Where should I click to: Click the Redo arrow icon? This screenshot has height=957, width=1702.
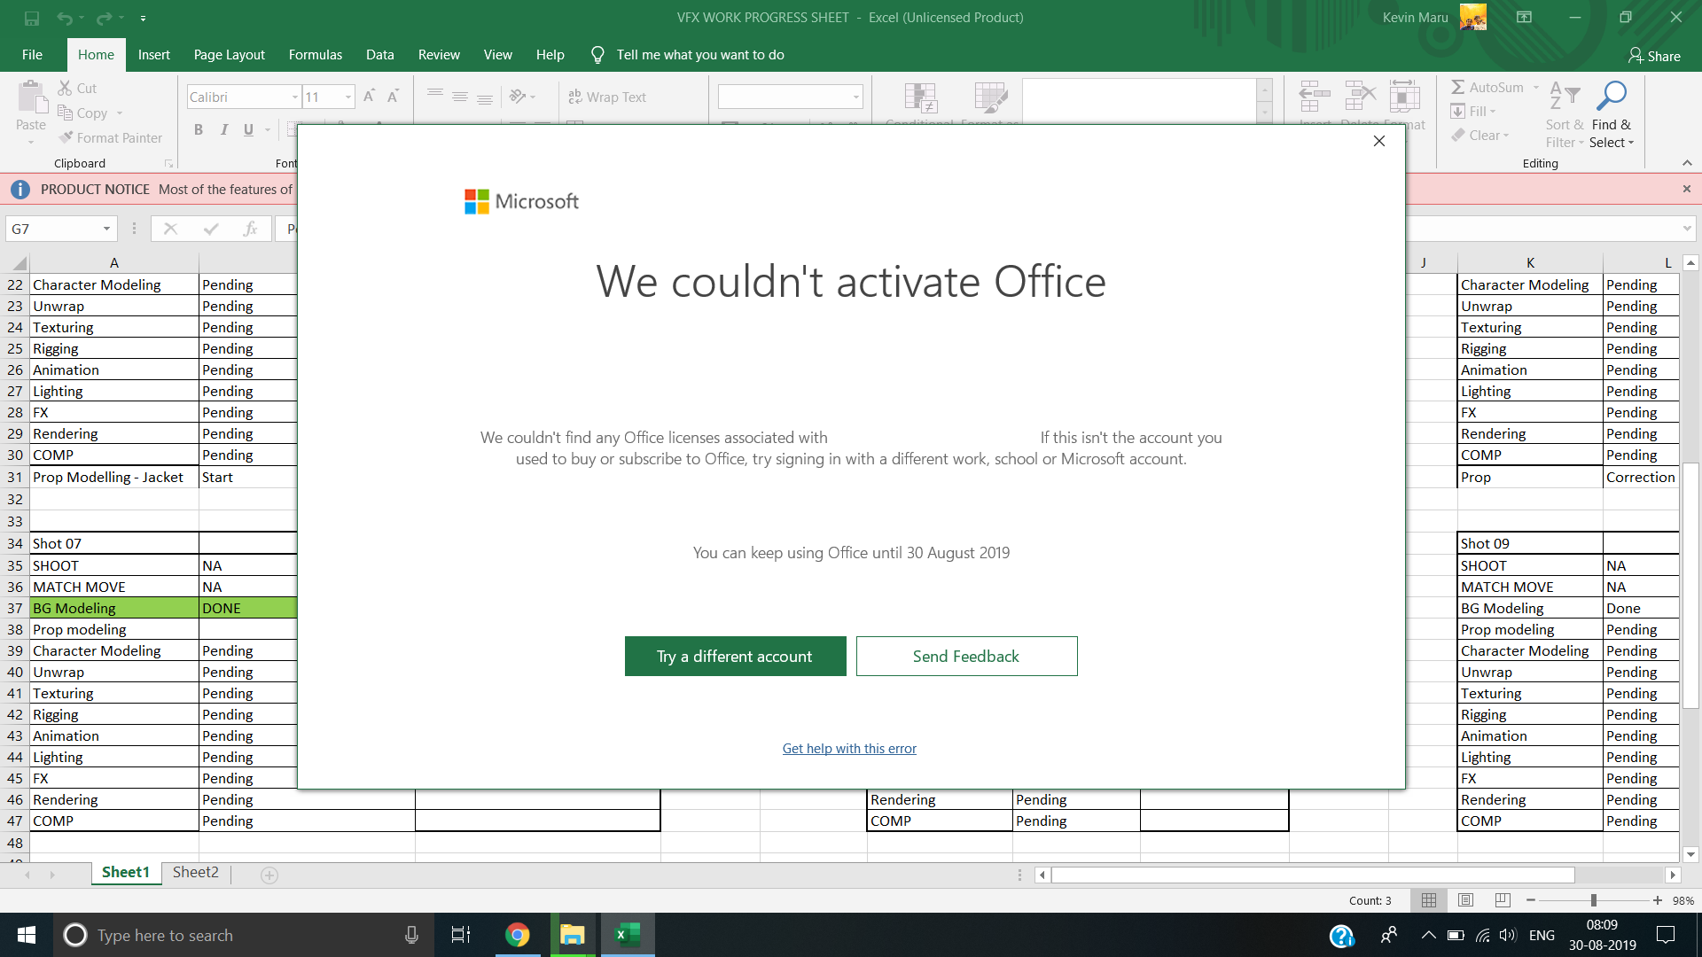coord(104,18)
